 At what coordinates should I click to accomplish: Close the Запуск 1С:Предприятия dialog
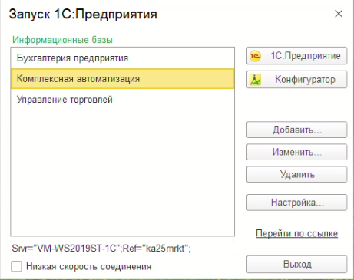point(339,14)
